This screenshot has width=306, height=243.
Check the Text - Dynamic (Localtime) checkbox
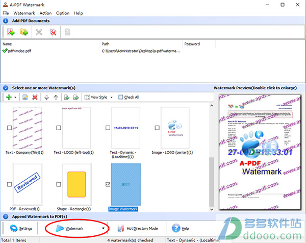click(108, 128)
